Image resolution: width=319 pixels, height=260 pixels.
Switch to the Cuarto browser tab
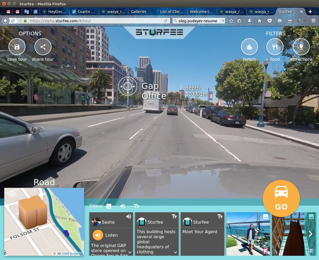point(84,12)
